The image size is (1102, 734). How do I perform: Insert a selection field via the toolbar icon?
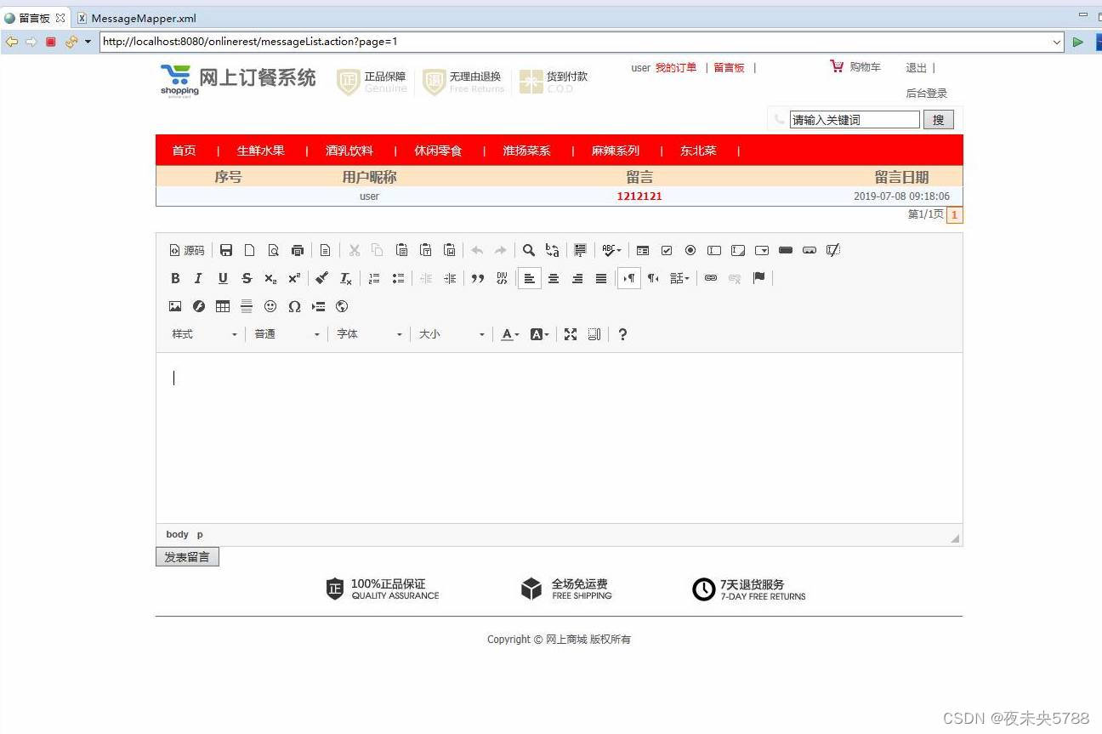pyautogui.click(x=762, y=250)
